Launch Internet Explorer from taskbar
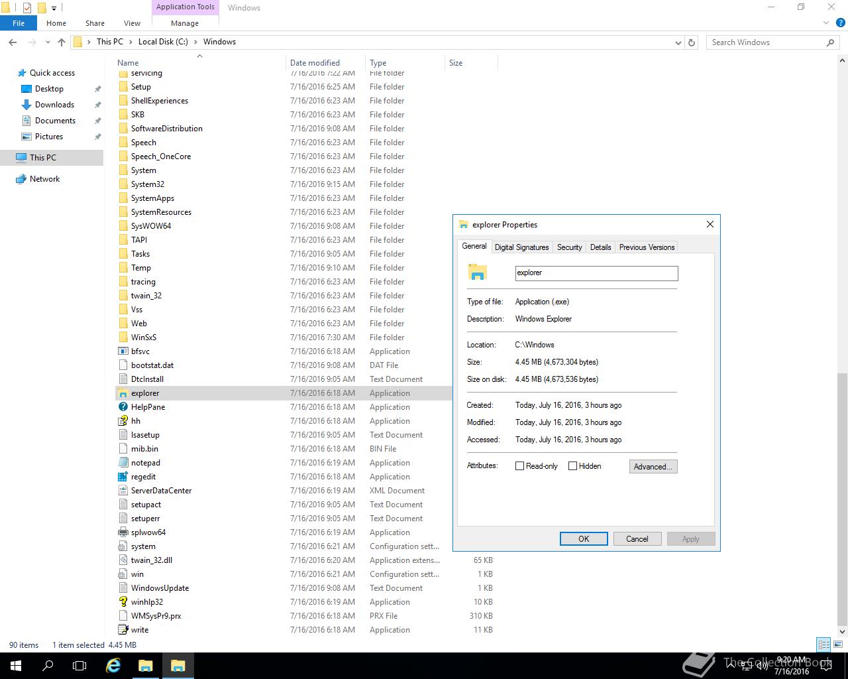Image resolution: width=848 pixels, height=679 pixels. pos(113,666)
